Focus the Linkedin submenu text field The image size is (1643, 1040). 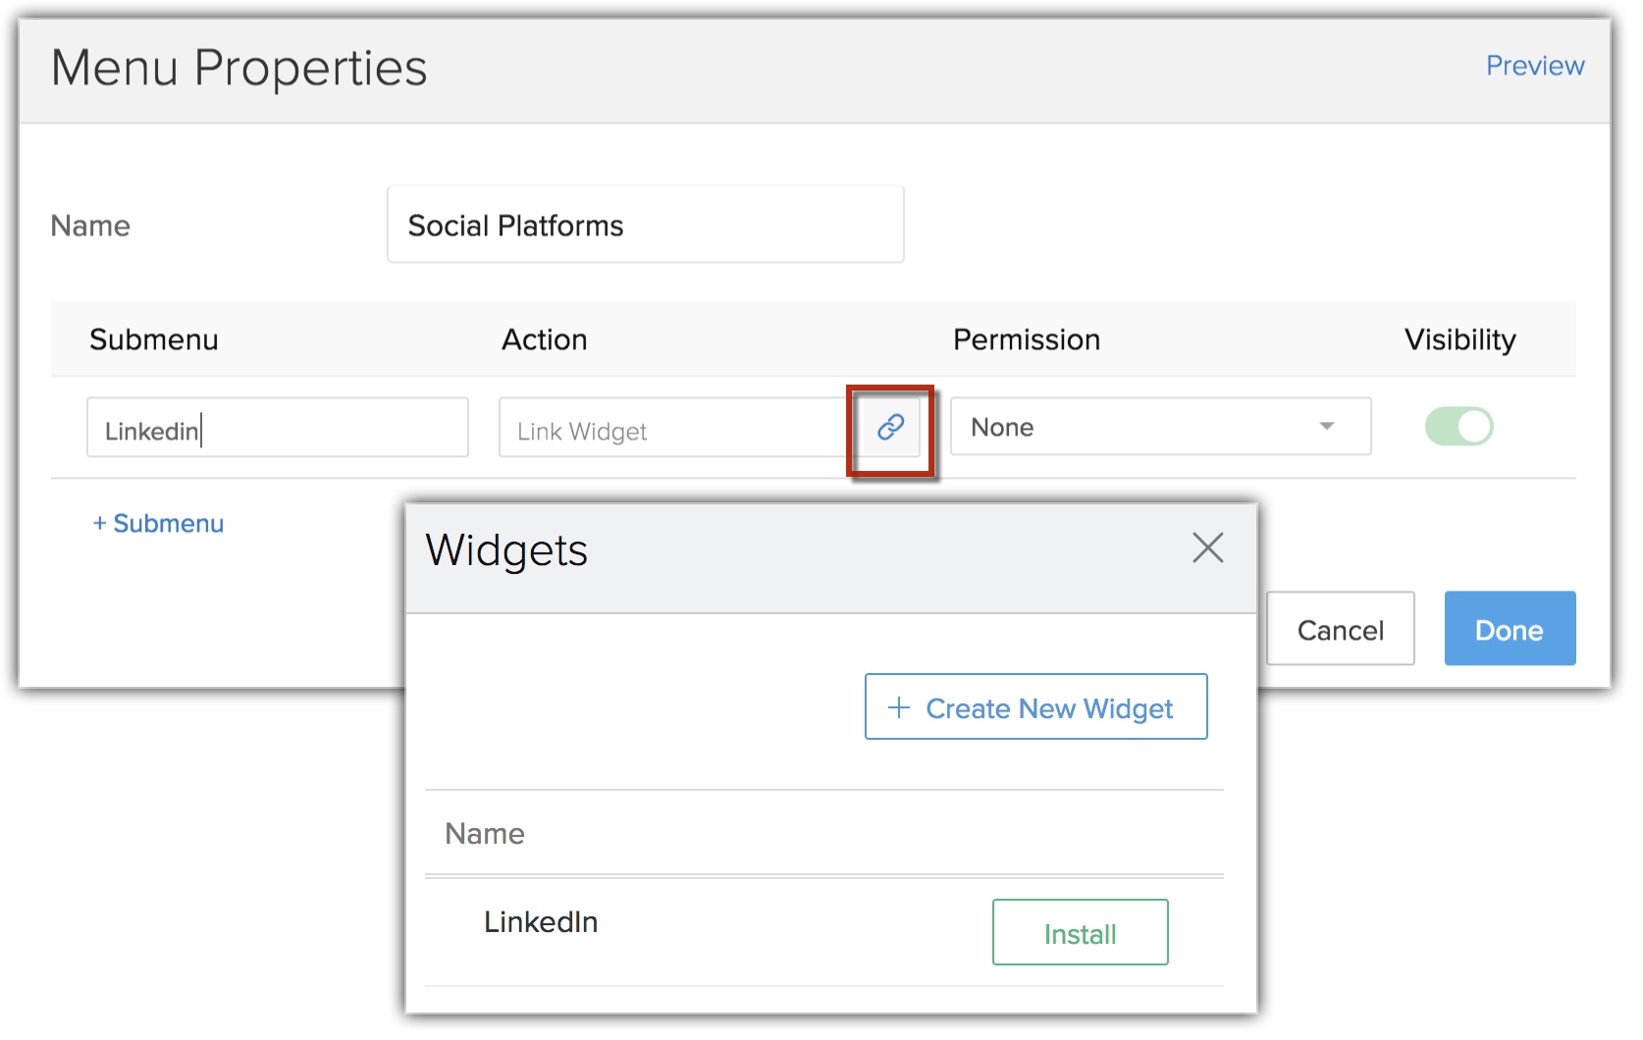(x=277, y=429)
